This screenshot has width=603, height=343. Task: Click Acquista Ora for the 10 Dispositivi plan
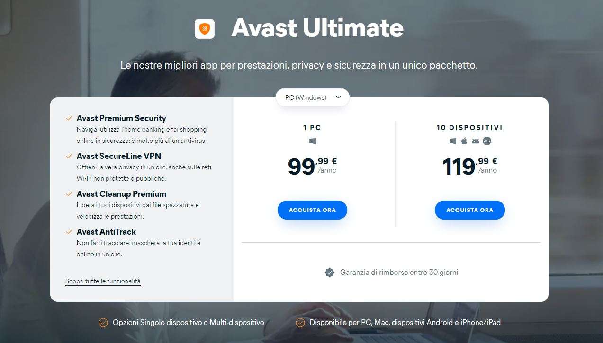click(469, 210)
